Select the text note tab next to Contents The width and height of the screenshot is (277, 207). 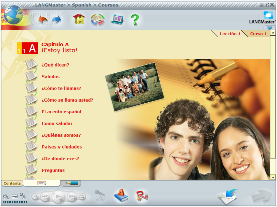tap(42, 183)
